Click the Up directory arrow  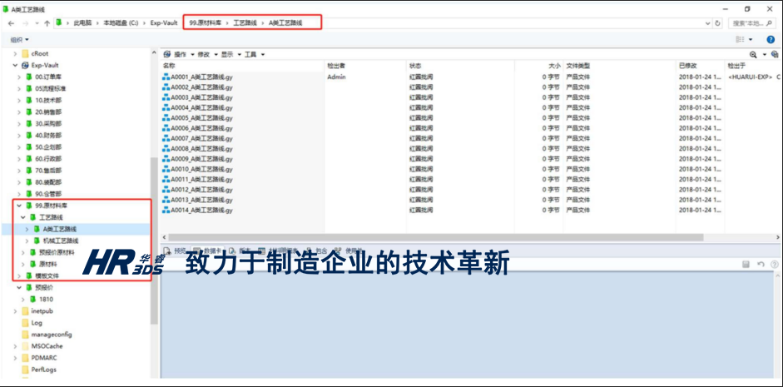(46, 23)
